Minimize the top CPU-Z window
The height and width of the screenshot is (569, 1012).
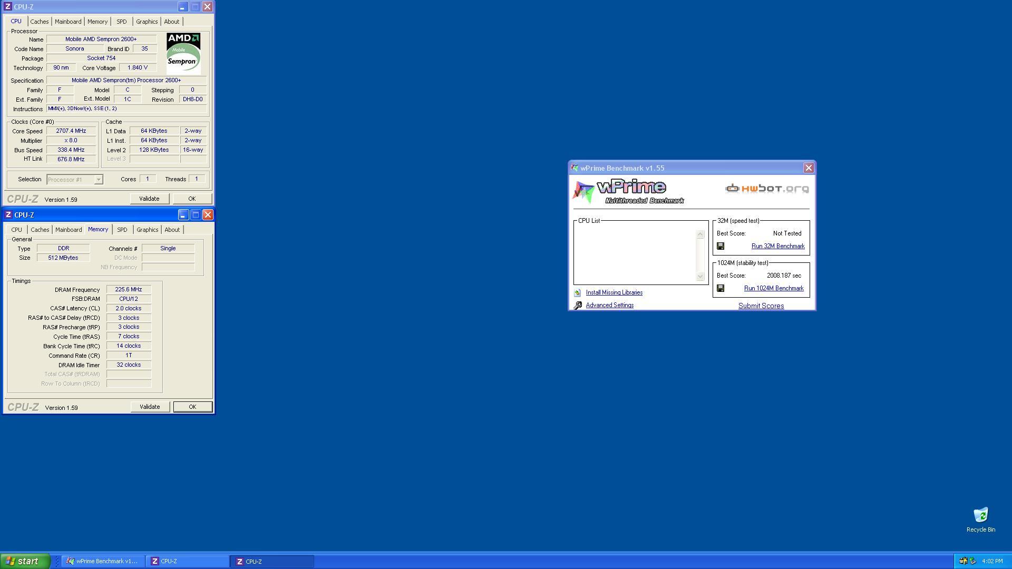click(182, 7)
